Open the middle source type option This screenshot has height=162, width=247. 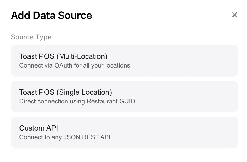[124, 97]
